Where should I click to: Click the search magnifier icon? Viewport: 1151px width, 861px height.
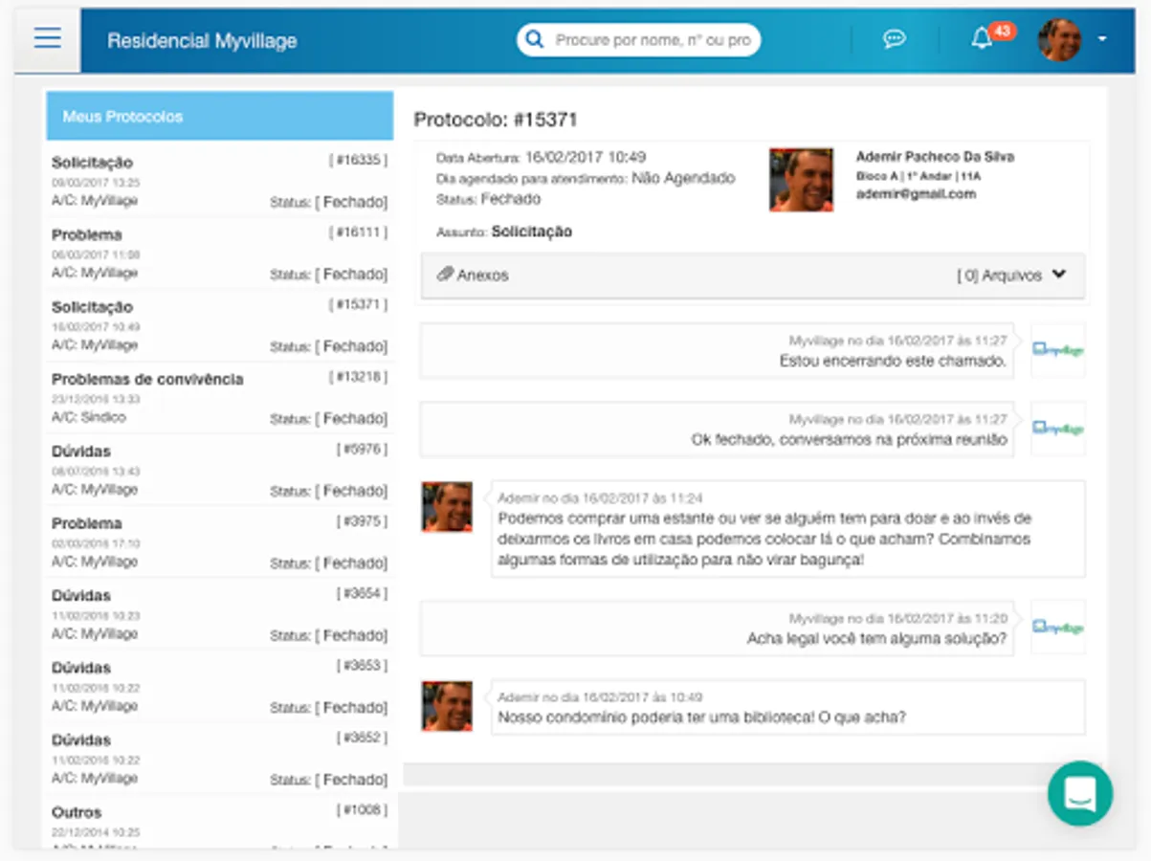[536, 40]
